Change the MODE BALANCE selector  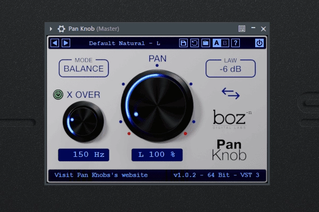83,68
